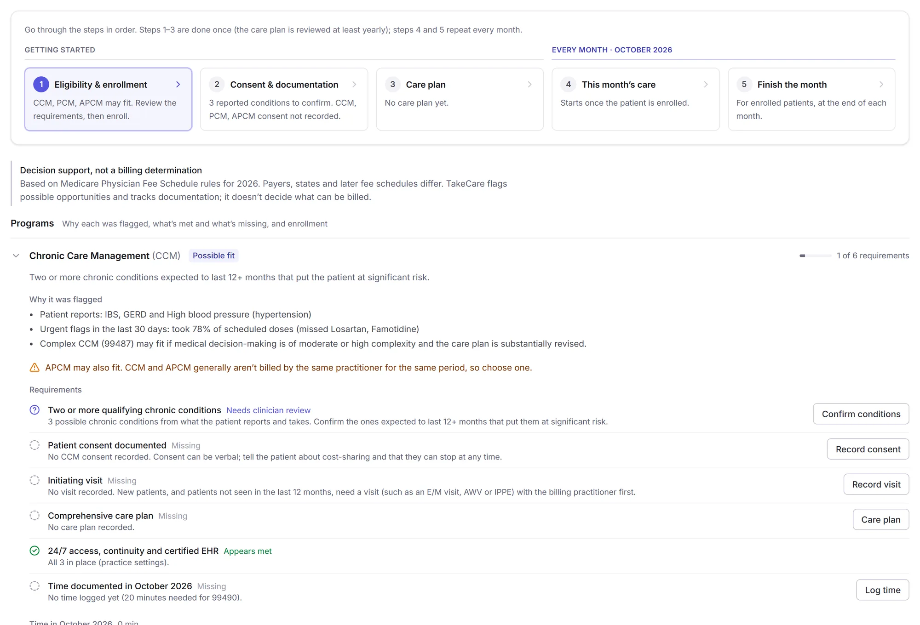Image resolution: width=920 pixels, height=625 pixels.
Task: Click chevron arrow on This month's care card
Action: (x=706, y=85)
